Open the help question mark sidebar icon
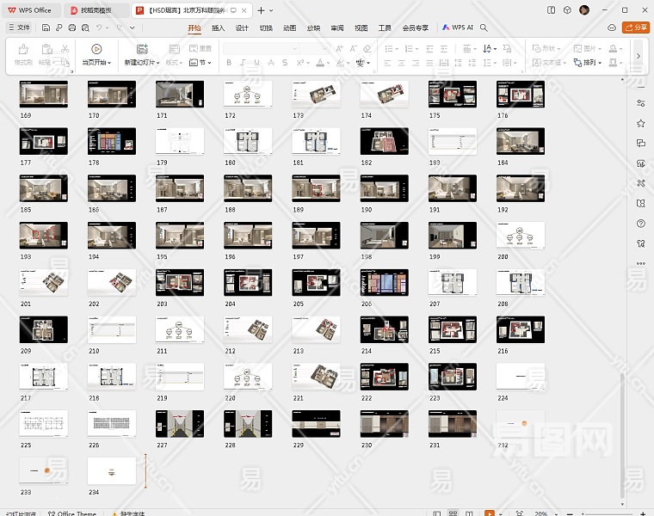 [x=641, y=224]
